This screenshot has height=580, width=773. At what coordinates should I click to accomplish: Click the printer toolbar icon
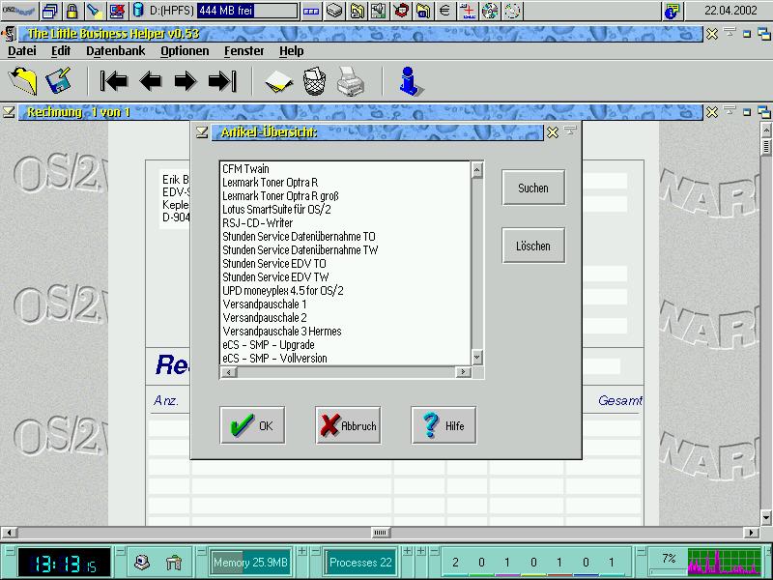351,81
